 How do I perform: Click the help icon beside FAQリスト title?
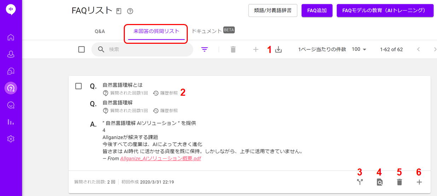pos(130,11)
